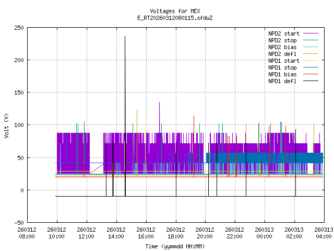Click the NPD2 start legend label

click(x=283, y=33)
